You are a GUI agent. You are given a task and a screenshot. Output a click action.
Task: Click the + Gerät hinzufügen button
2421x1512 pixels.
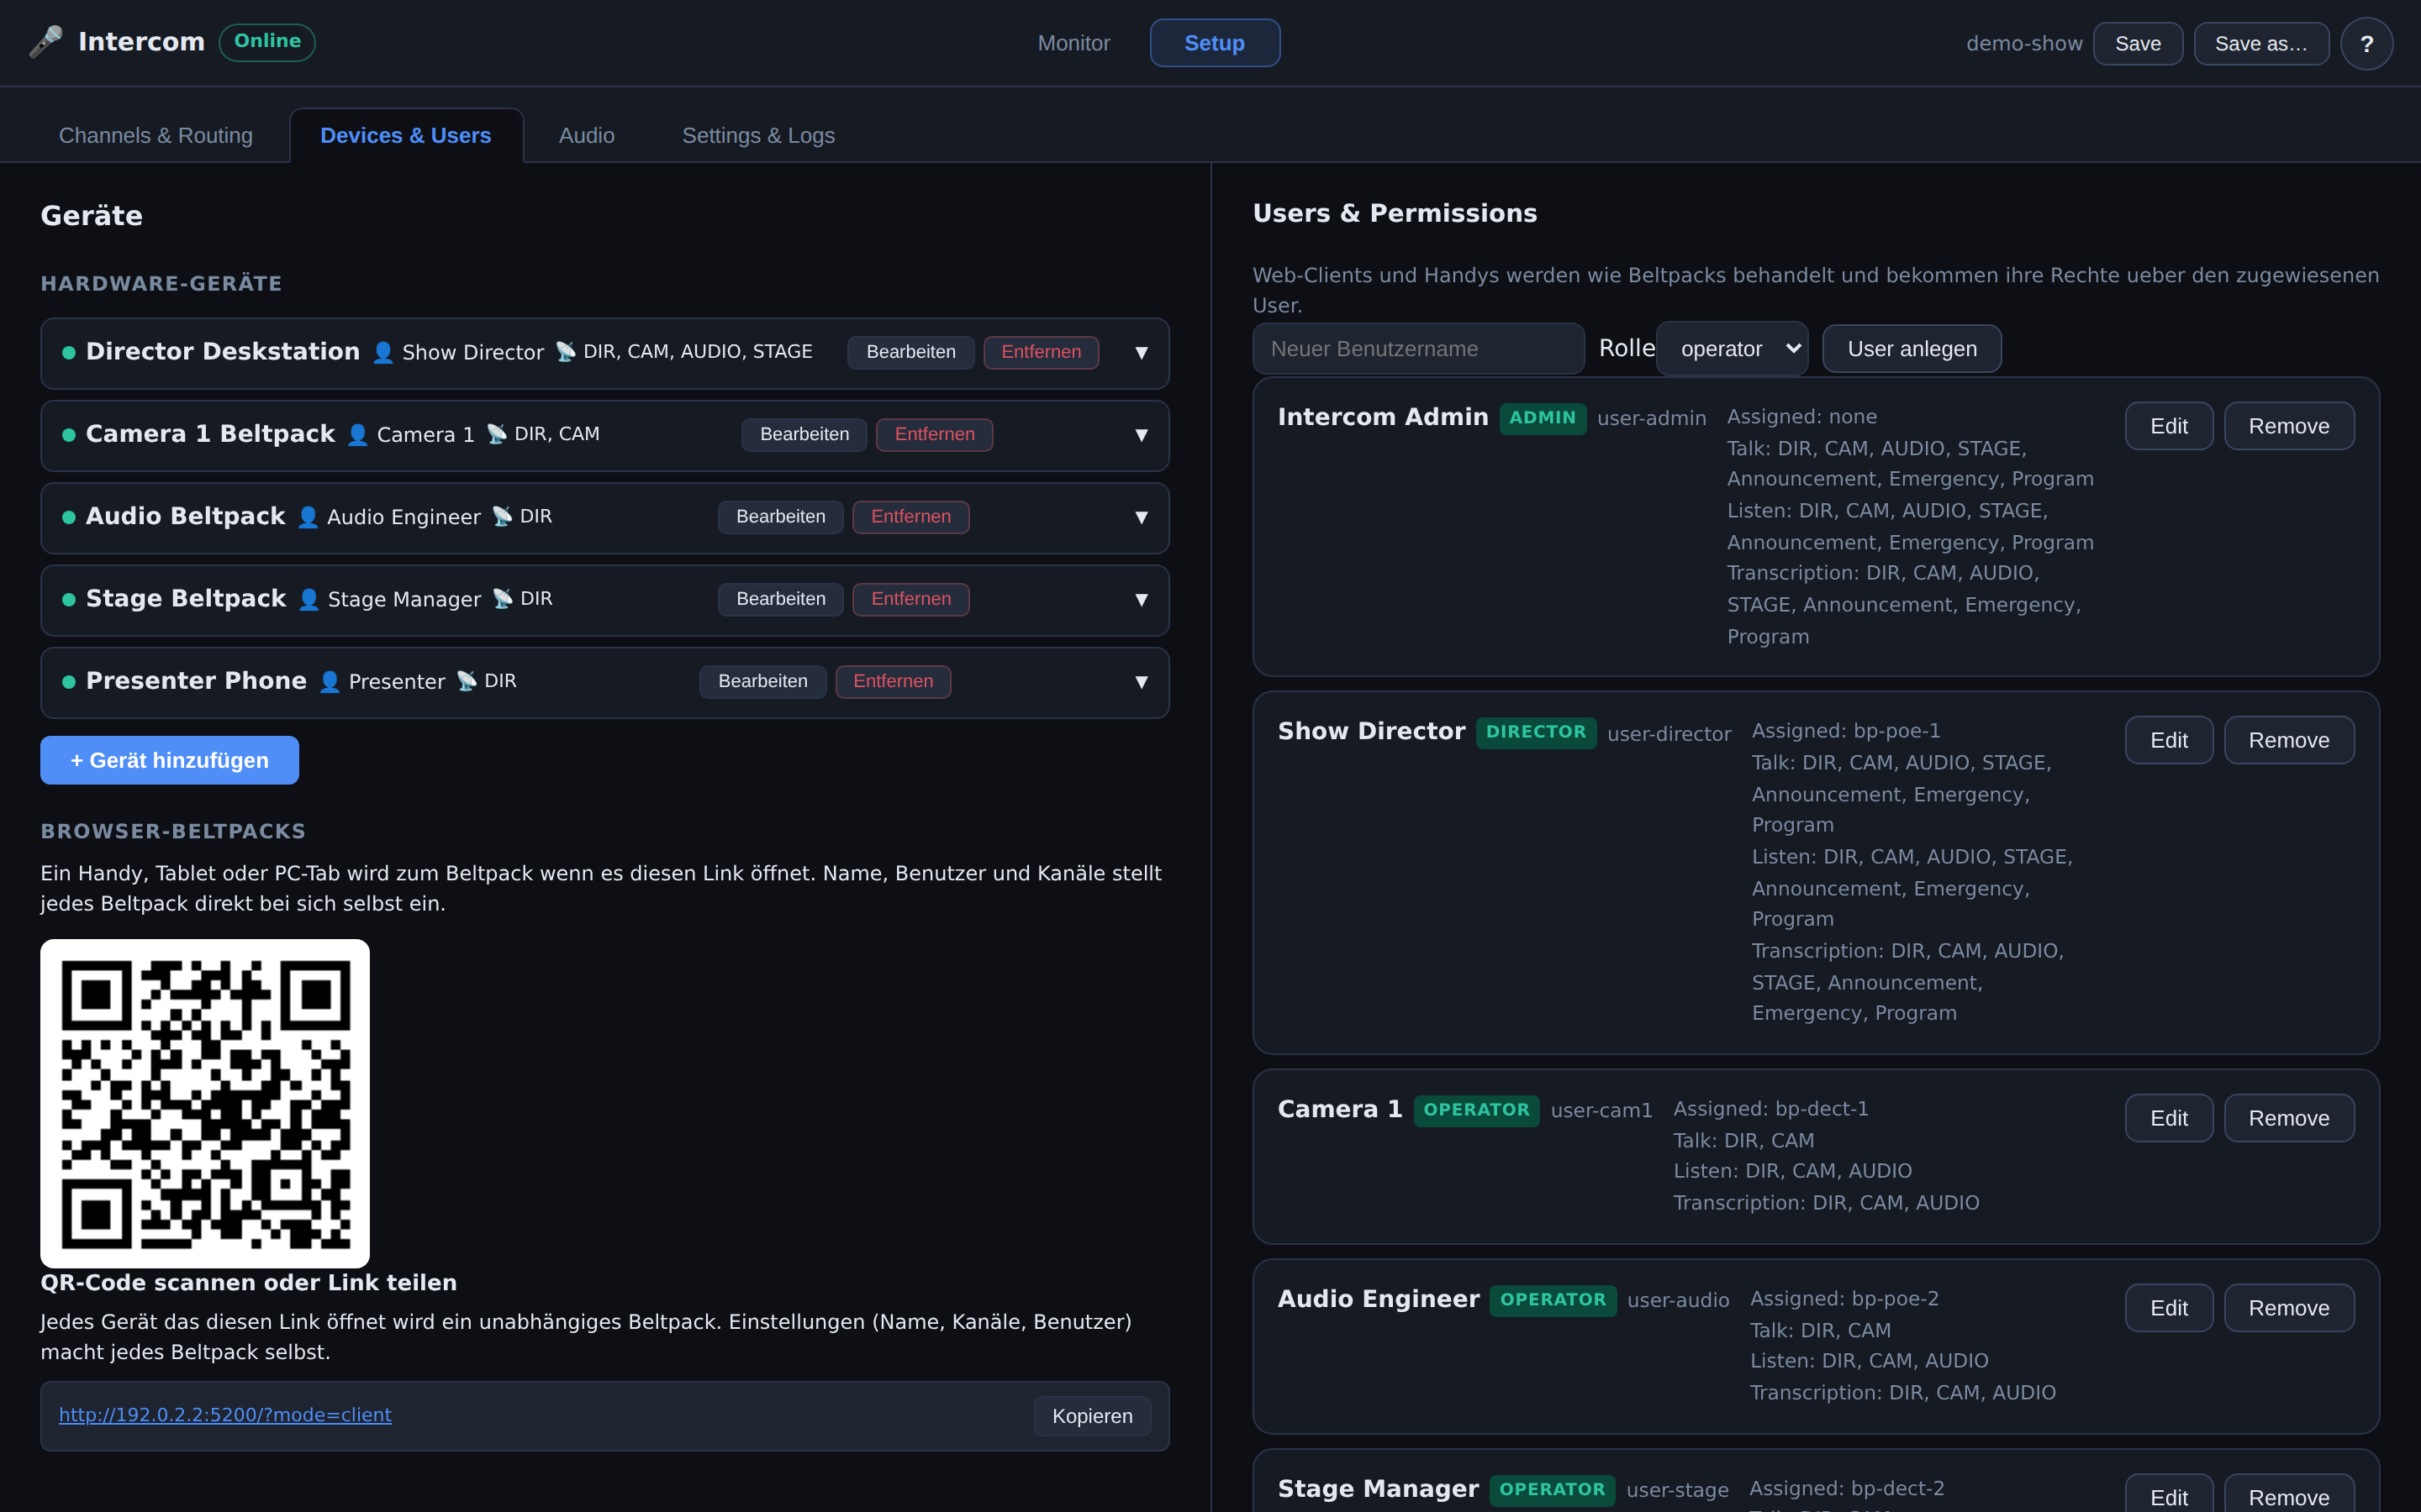pyautogui.click(x=169, y=760)
